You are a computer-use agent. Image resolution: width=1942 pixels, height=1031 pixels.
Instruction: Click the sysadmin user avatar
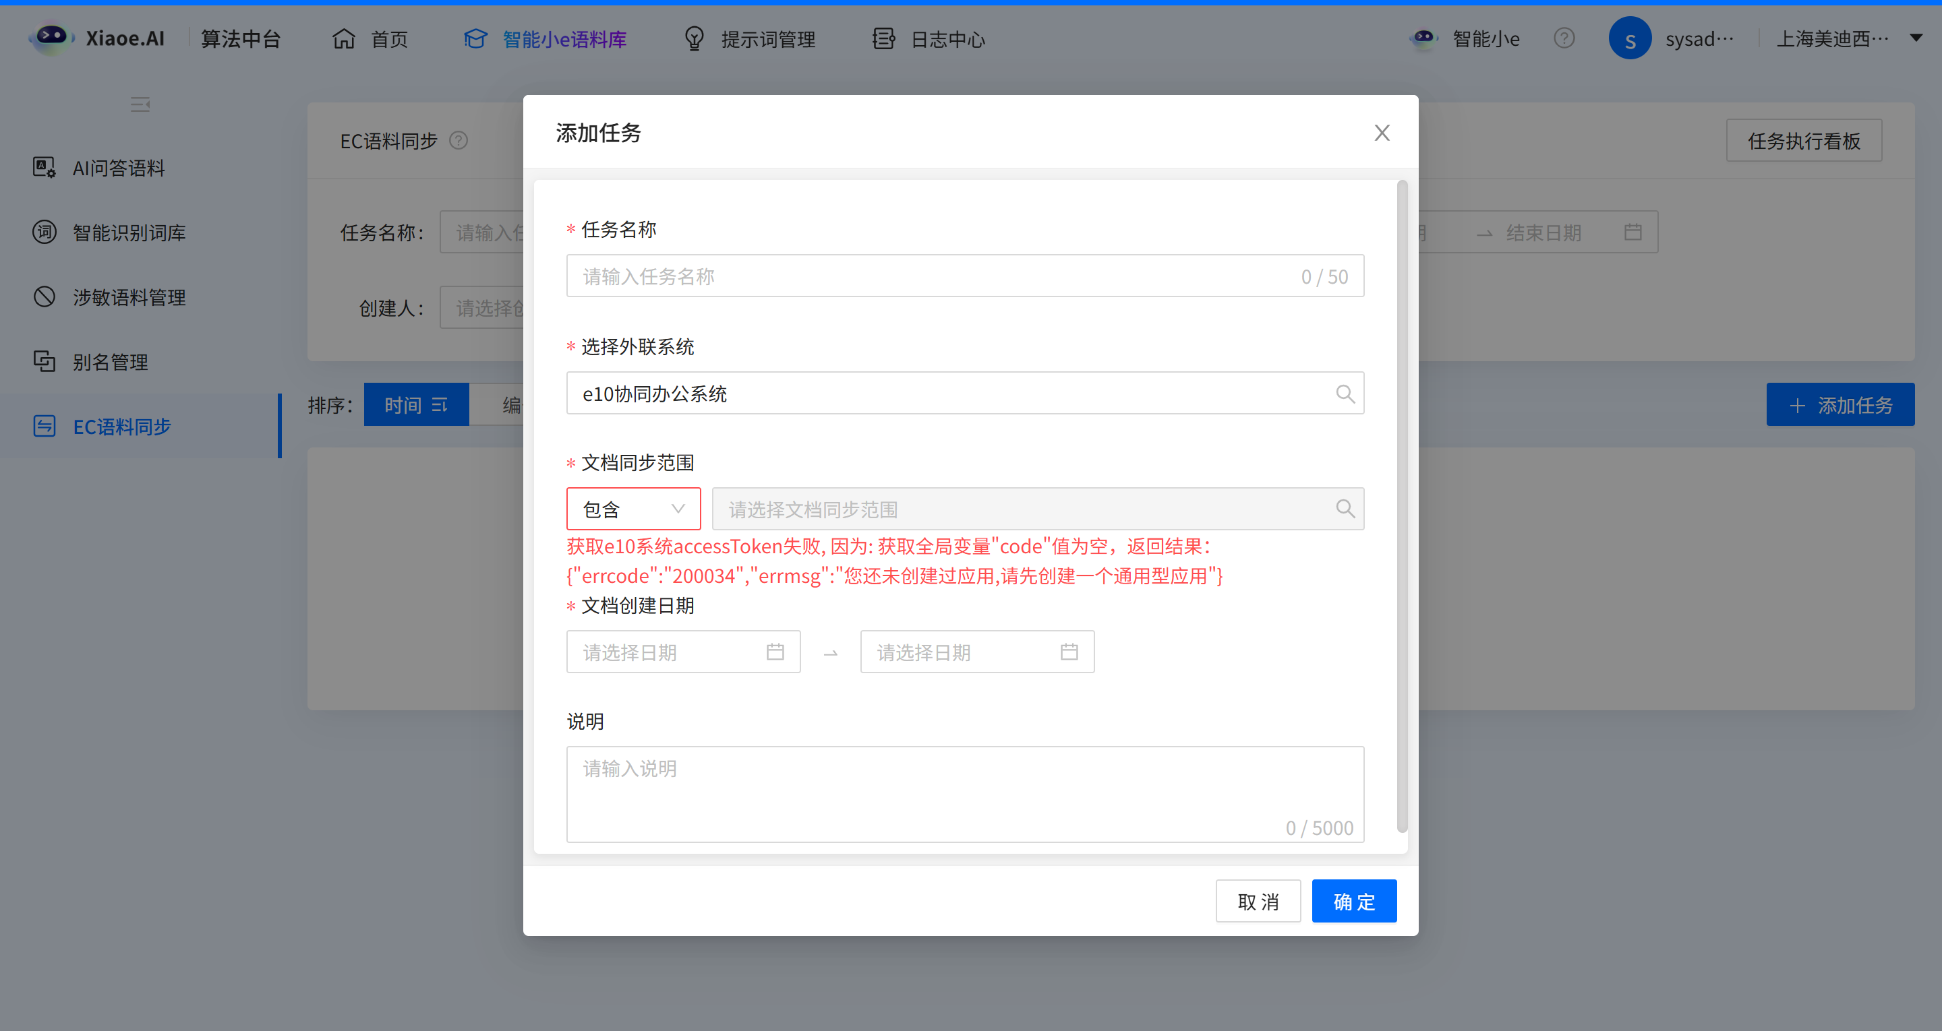coord(1629,38)
